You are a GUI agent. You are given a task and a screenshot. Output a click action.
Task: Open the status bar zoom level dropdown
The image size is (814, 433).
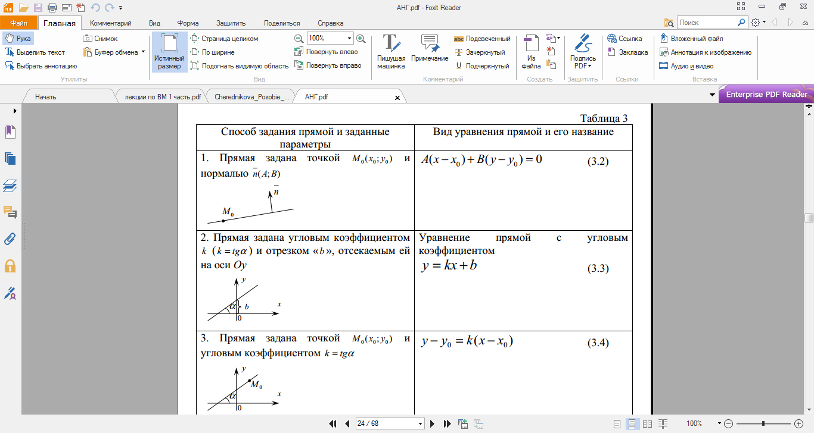pyautogui.click(x=719, y=423)
